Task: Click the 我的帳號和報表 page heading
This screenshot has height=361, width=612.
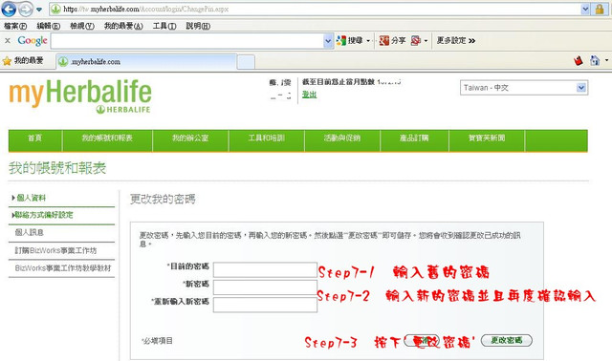Action: (57, 168)
